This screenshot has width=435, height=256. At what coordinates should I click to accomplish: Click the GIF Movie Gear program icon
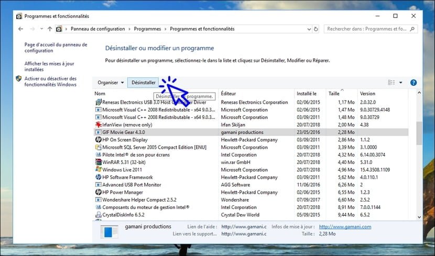coord(98,132)
